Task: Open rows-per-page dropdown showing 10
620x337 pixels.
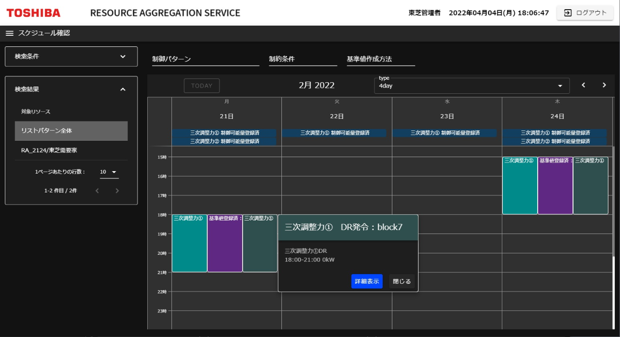Action: point(109,172)
